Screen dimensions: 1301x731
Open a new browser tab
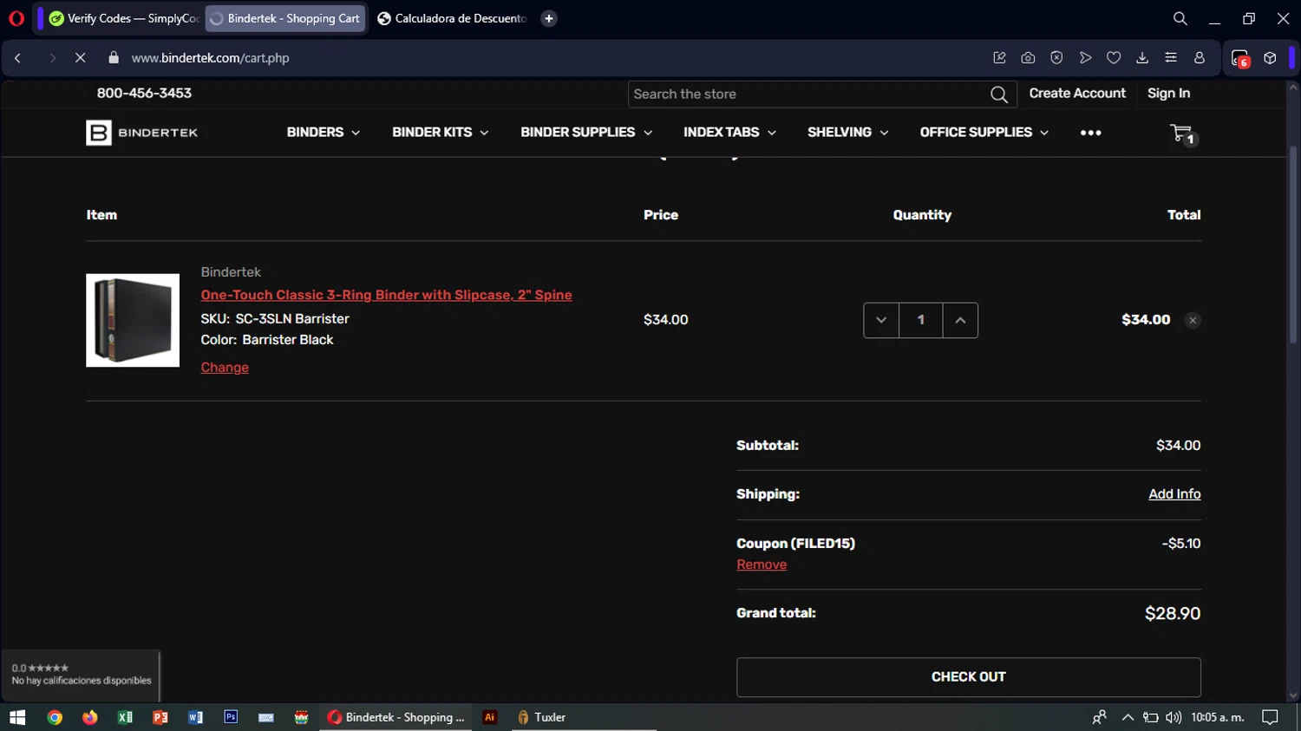click(x=549, y=18)
